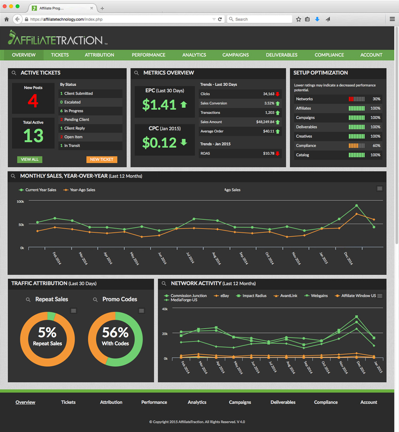The height and width of the screenshot is (432, 399).
Task: Open the Monthly Sales chart export menu
Action: [380, 188]
